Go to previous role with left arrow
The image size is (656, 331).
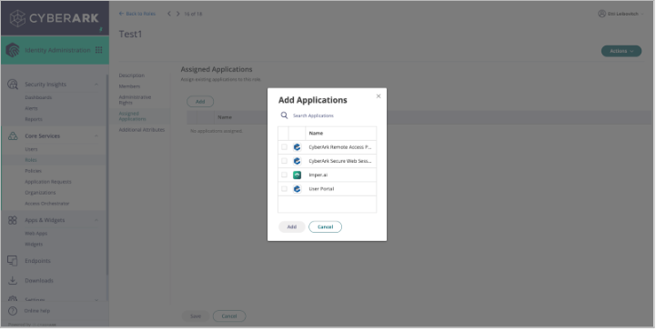(x=169, y=14)
